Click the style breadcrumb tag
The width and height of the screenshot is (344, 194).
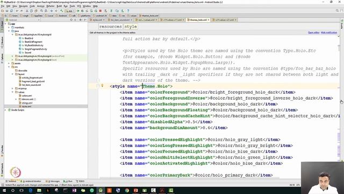pos(131,26)
